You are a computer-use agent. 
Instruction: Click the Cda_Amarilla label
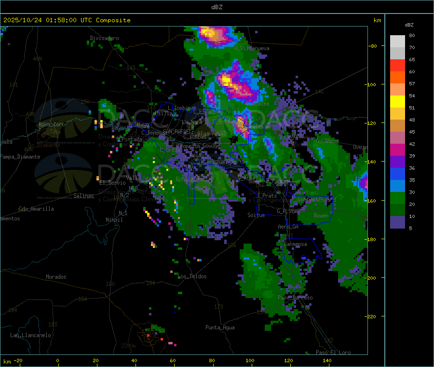pos(36,209)
